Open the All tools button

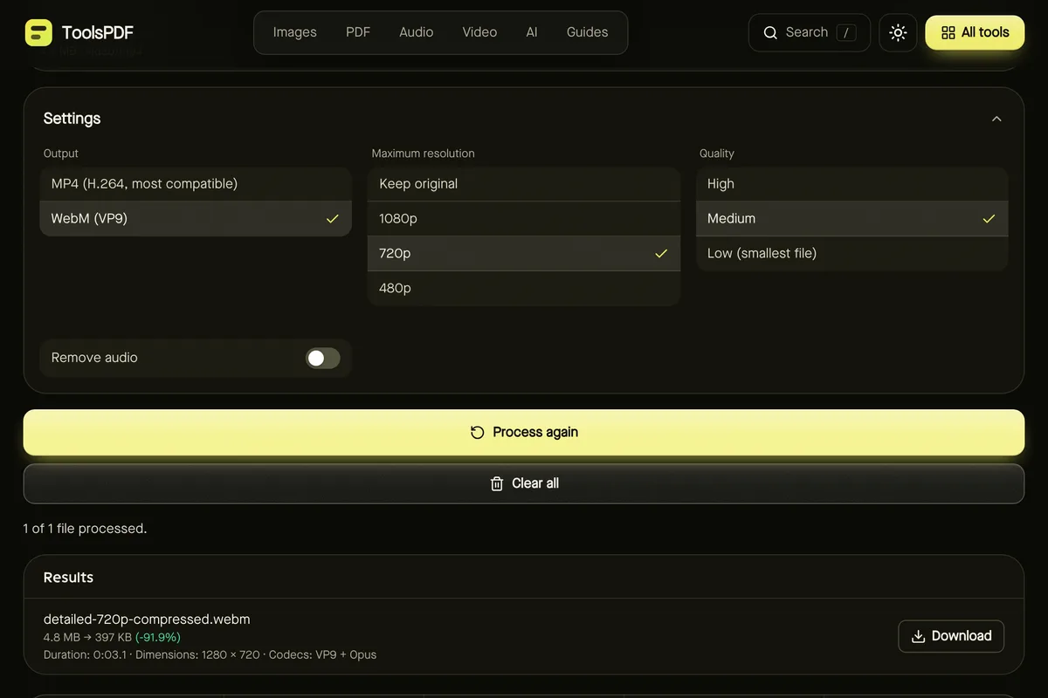coord(975,32)
